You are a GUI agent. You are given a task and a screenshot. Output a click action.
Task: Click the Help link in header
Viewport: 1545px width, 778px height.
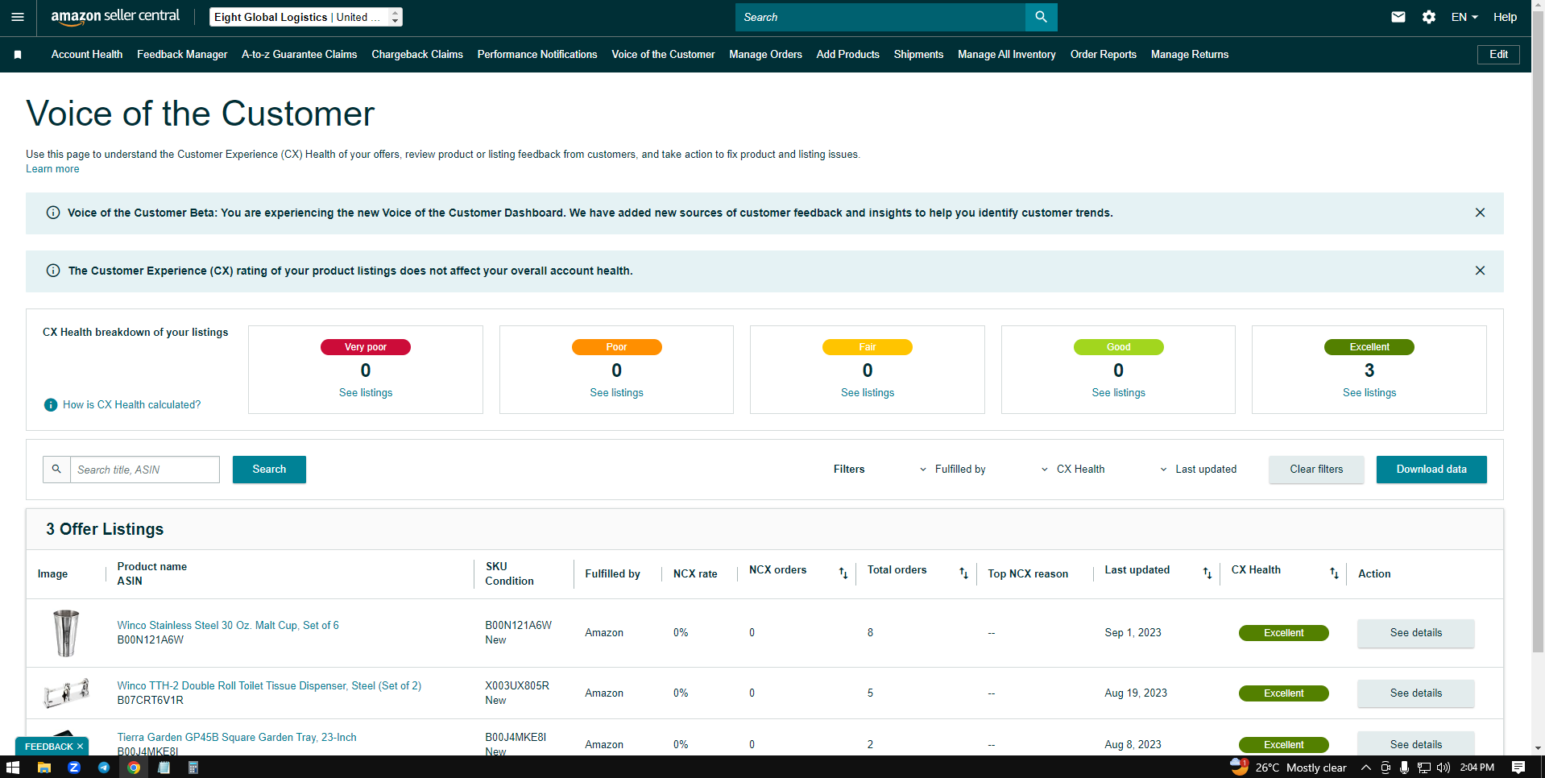[1505, 17]
